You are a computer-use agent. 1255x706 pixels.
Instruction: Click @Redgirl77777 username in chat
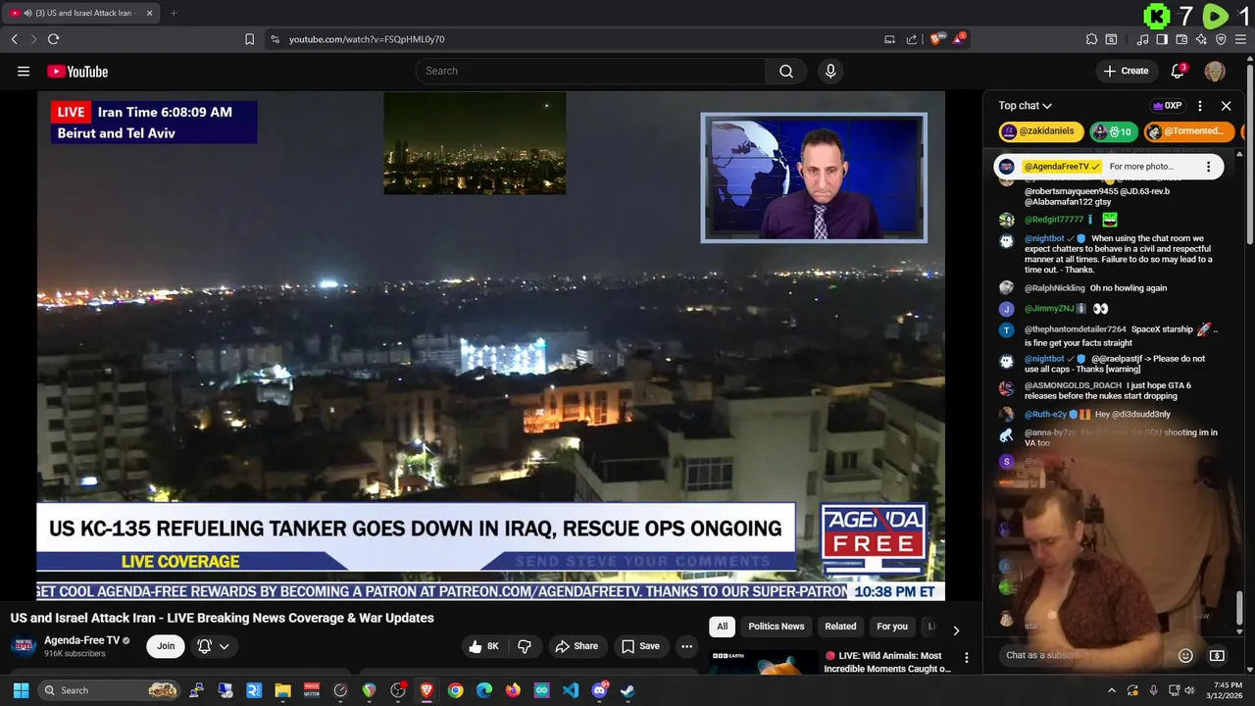tap(1054, 220)
